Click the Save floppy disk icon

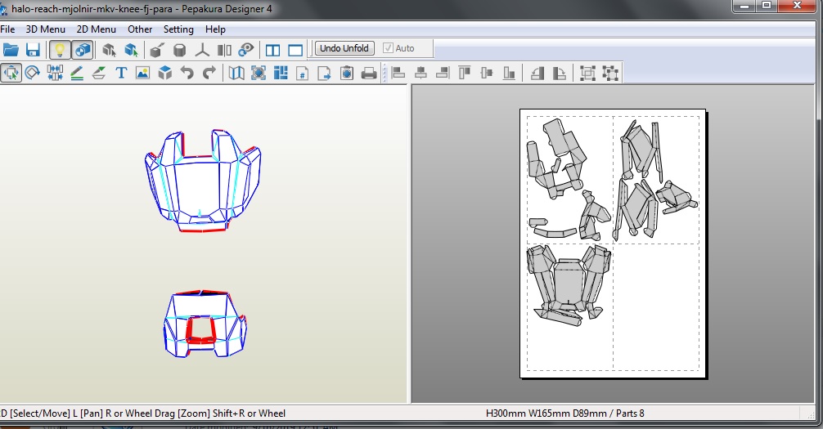tap(33, 50)
